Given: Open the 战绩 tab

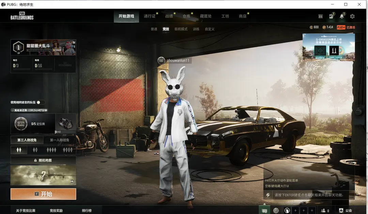Looking at the screenshot, I should [169, 16].
